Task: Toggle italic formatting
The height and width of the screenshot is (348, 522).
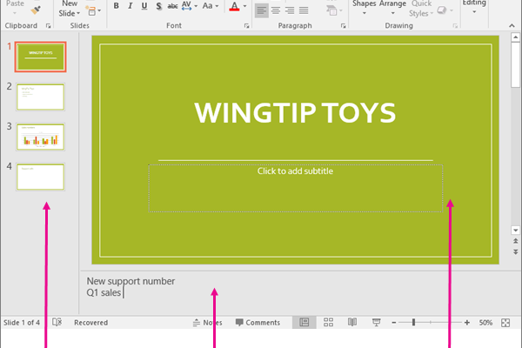Action: pyautogui.click(x=130, y=6)
